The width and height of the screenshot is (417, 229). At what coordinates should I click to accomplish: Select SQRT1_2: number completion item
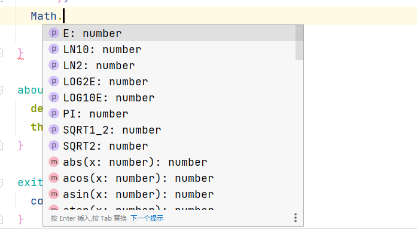point(169,130)
